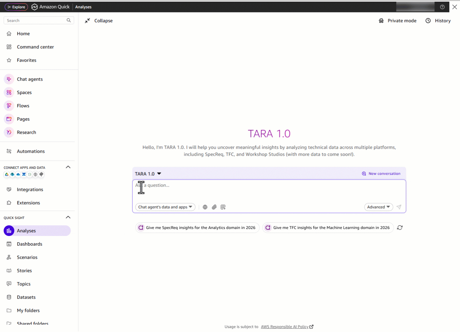
Task: Refresh suggested prompts with the reload icon
Action: tap(400, 228)
